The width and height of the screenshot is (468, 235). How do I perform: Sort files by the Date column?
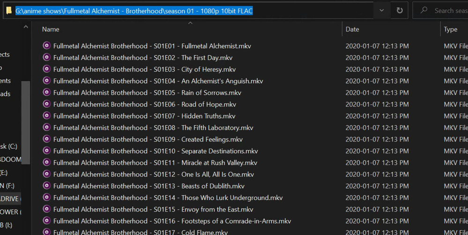click(x=352, y=29)
